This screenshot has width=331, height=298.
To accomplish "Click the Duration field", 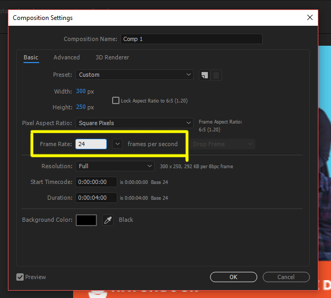I will (x=96, y=198).
